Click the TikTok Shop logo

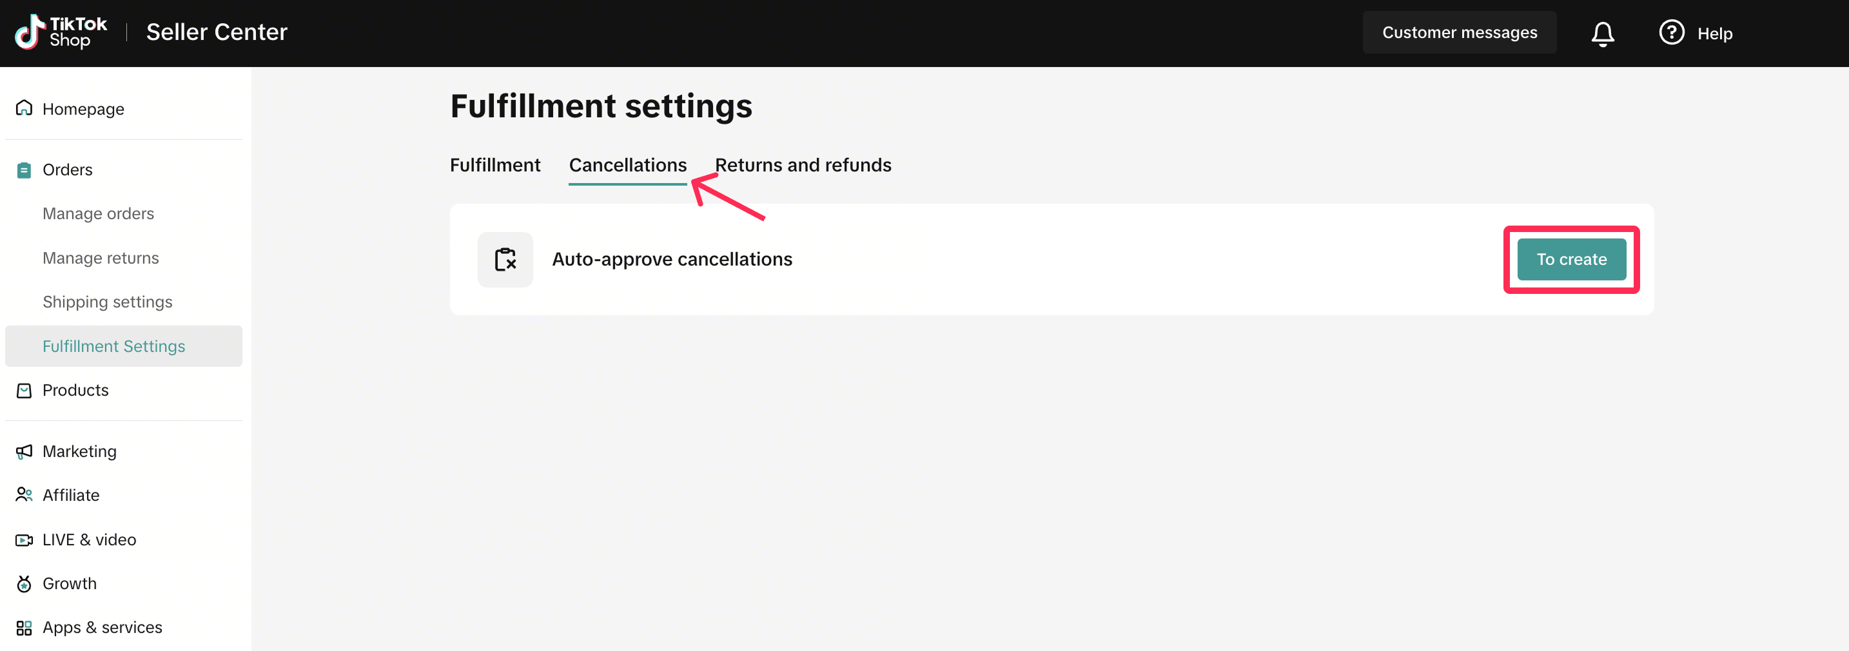[61, 32]
